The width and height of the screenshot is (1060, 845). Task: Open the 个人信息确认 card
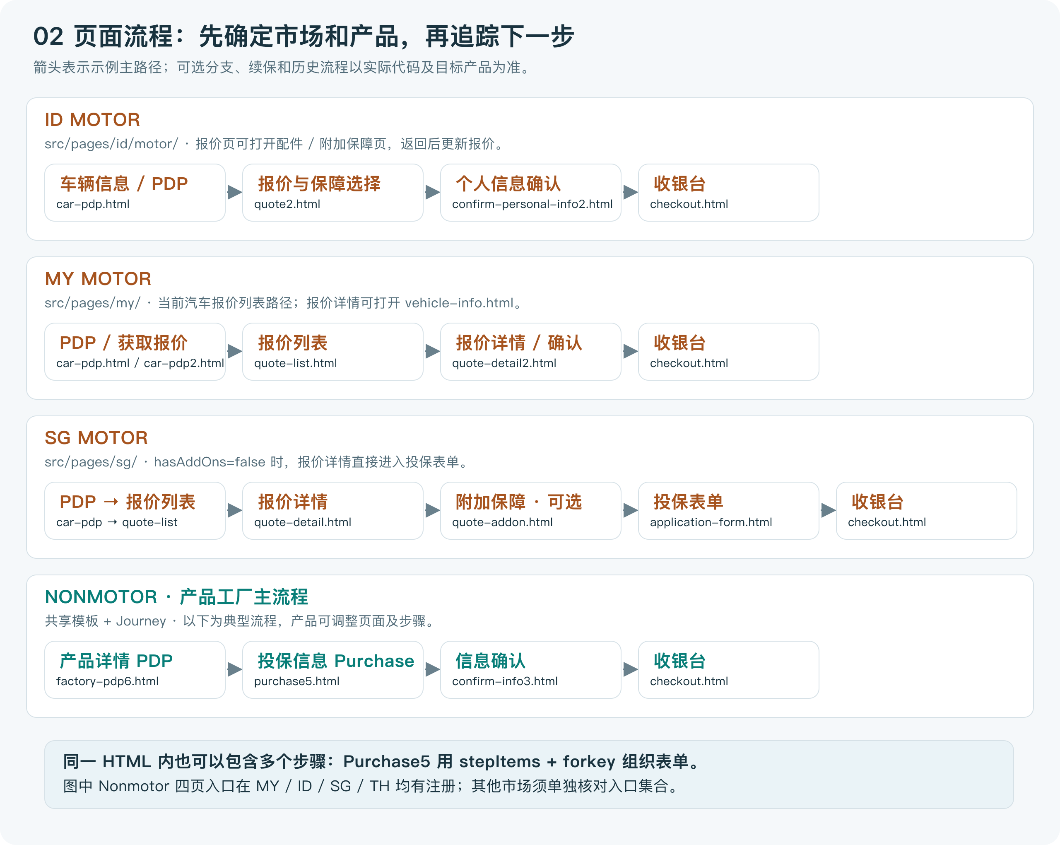530,192
